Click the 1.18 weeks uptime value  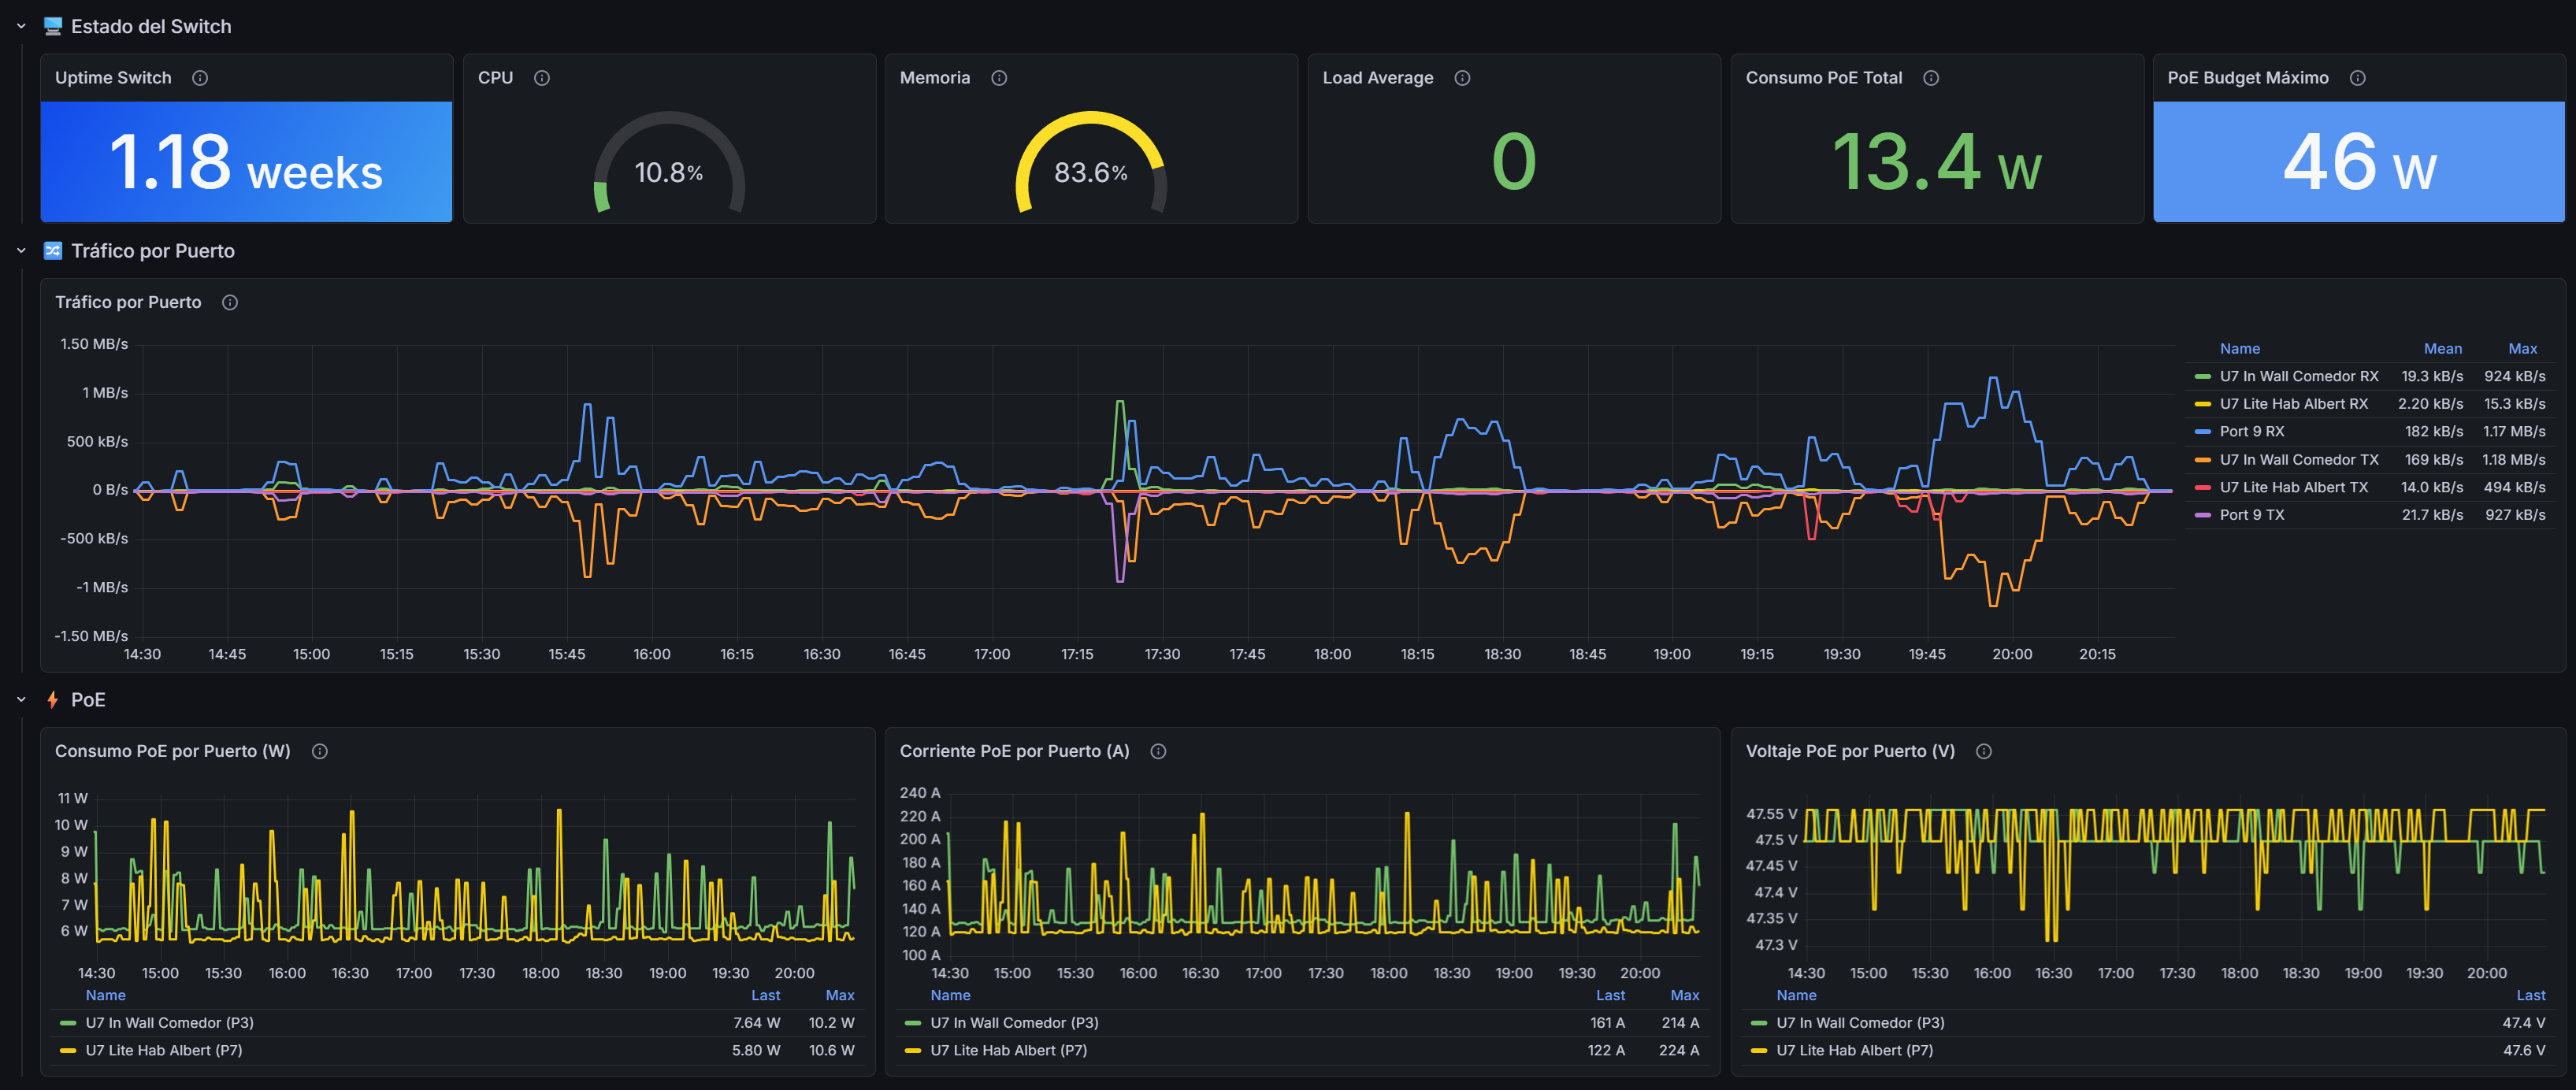click(246, 163)
